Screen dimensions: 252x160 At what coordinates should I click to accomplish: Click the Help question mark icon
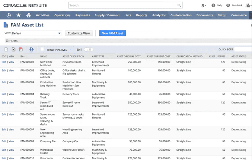[213, 6]
